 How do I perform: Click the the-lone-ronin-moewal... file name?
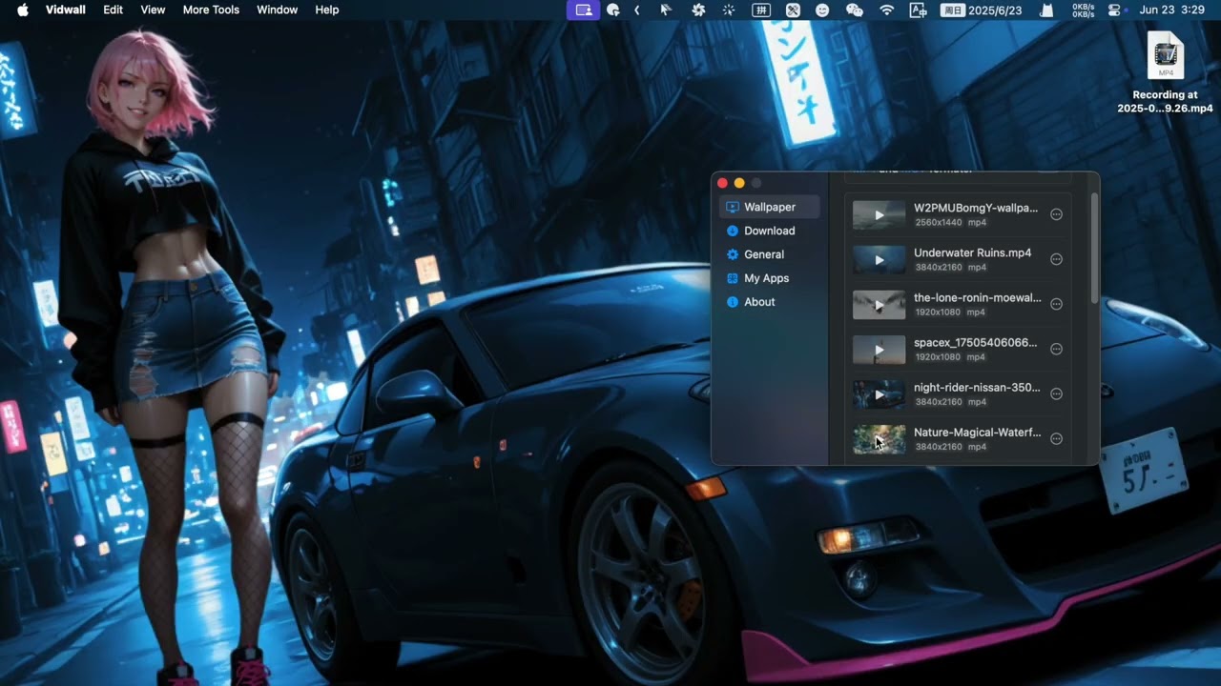978,297
